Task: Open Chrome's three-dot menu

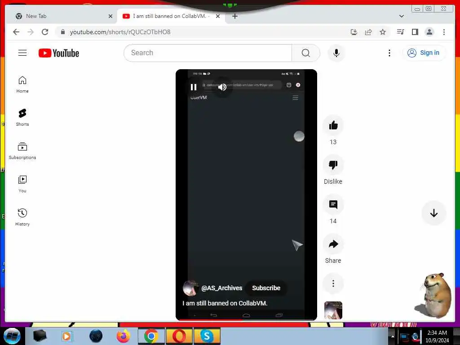Action: [x=444, y=32]
